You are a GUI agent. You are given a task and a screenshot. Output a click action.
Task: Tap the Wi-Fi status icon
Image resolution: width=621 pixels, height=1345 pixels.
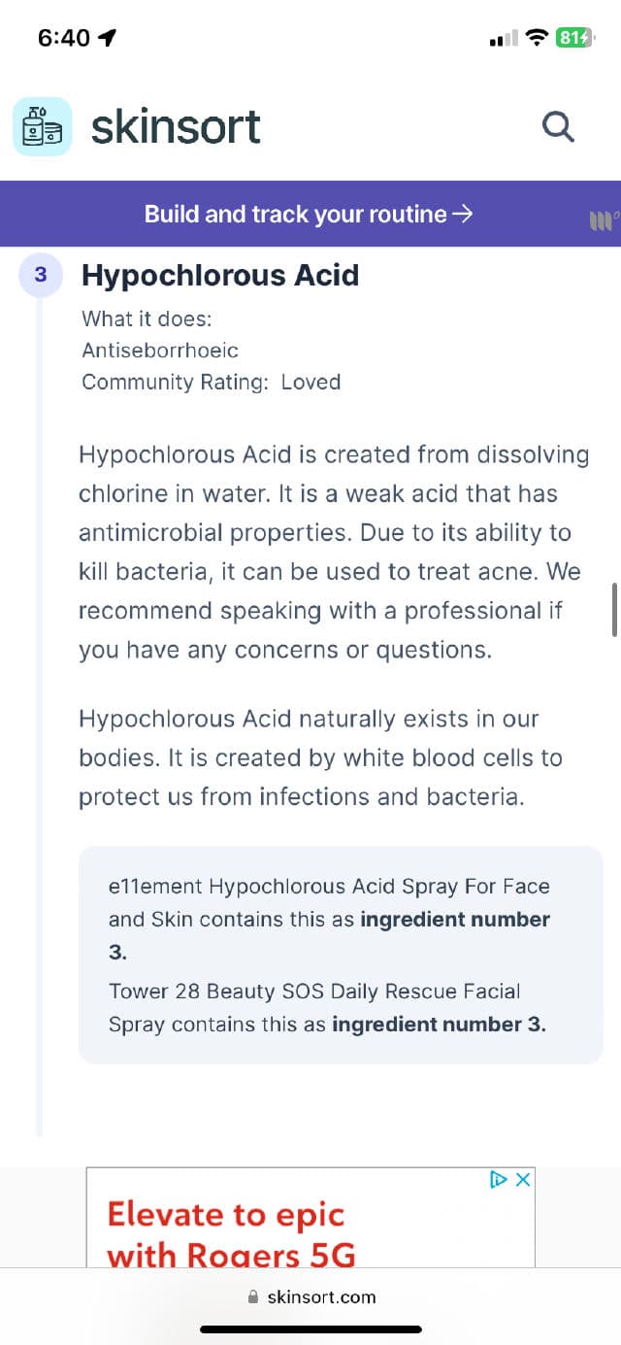[x=536, y=38]
